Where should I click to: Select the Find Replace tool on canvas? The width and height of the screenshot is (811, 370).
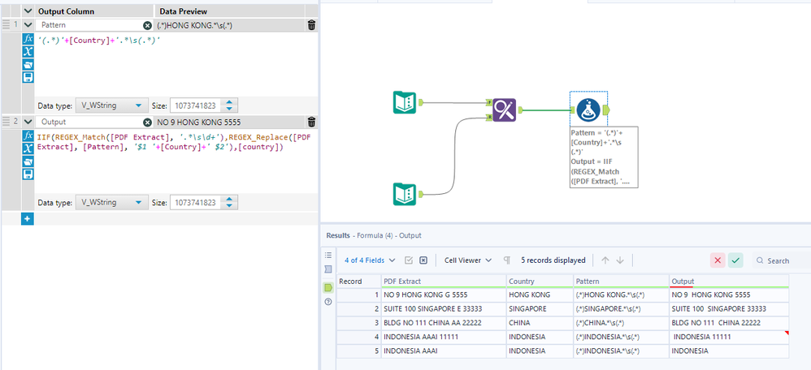(x=504, y=109)
